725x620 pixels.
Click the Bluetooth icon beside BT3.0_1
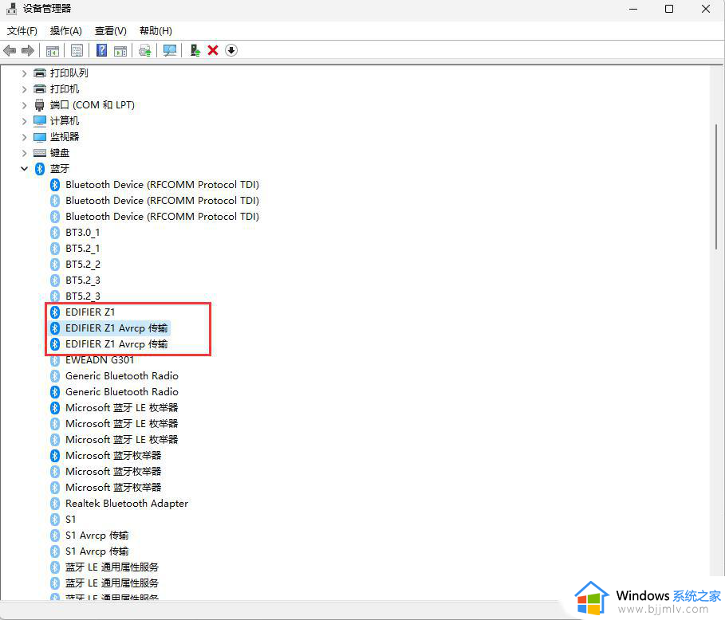pos(55,233)
